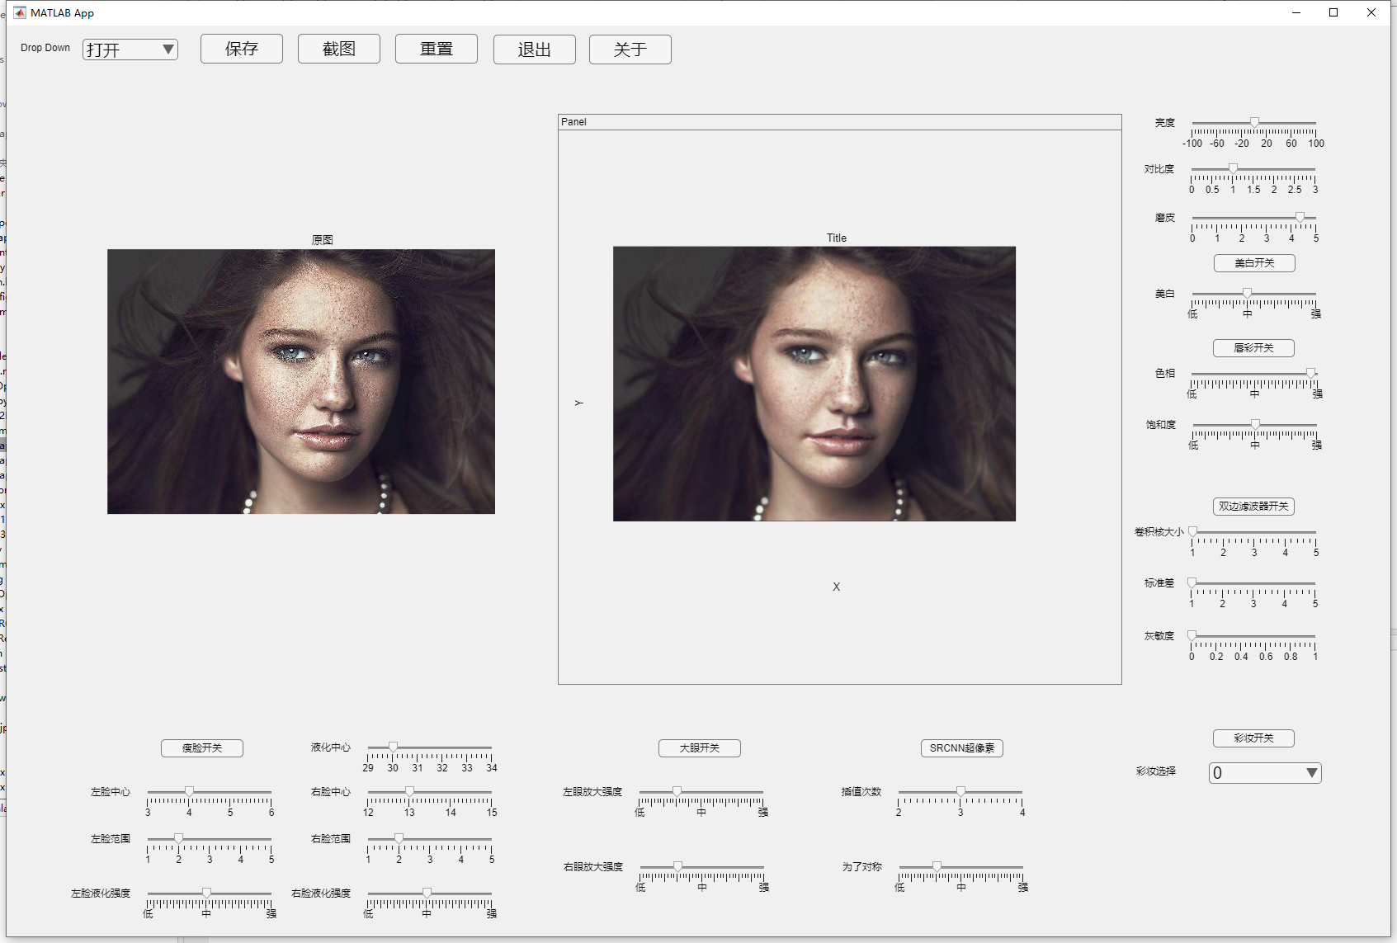1397x943 pixels.
Task: Toggle the 彩妆开关 makeup switch
Action: click(x=1253, y=738)
